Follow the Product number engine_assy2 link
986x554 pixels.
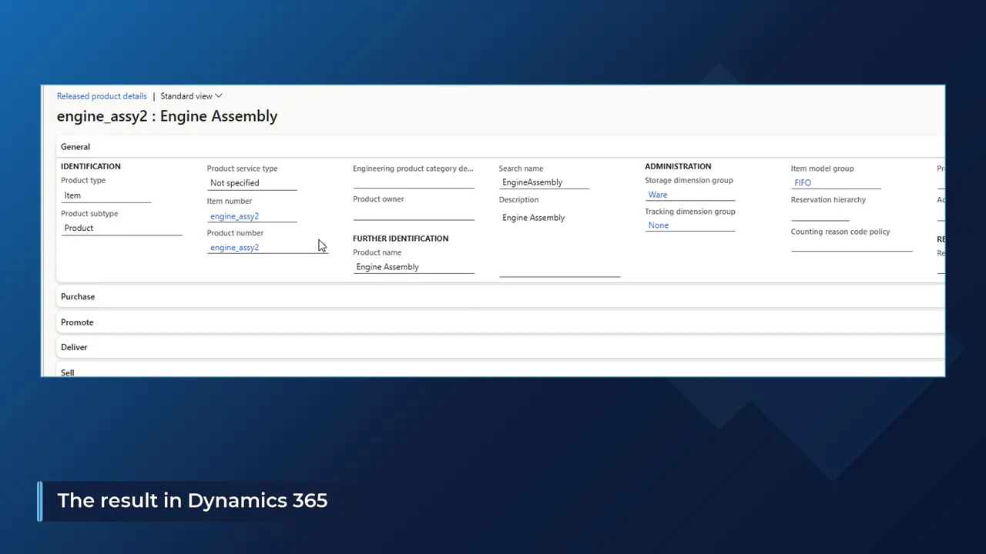click(234, 248)
